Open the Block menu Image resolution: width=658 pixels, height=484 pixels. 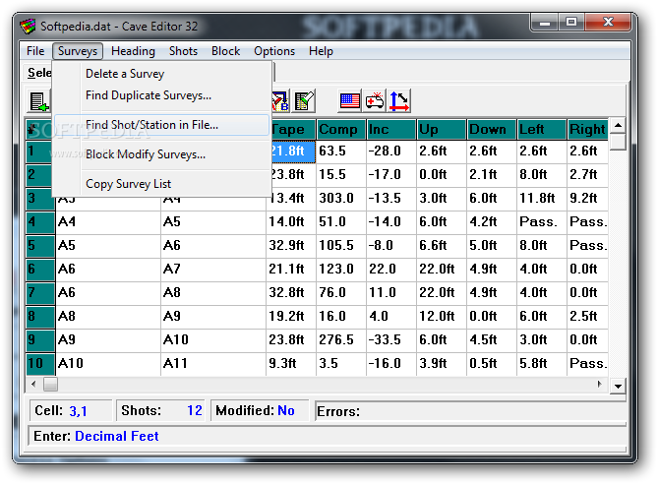coord(226,51)
